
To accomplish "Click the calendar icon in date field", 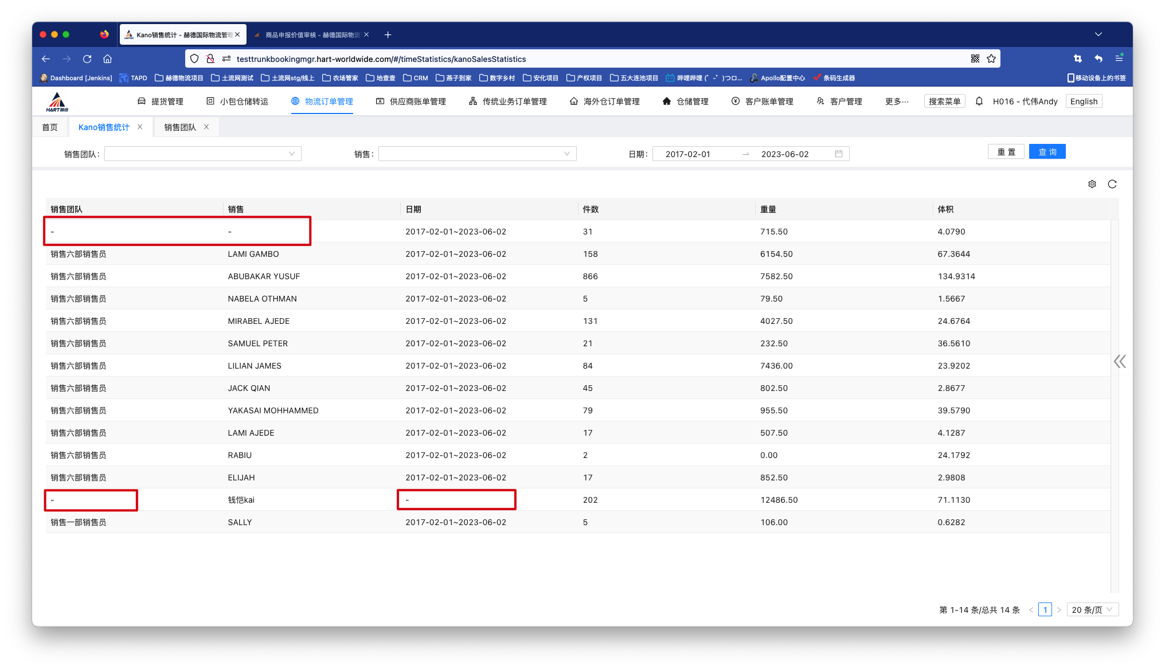I will [839, 154].
